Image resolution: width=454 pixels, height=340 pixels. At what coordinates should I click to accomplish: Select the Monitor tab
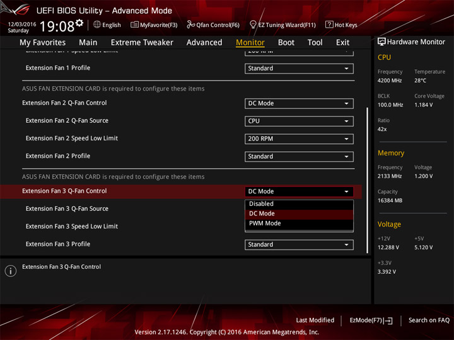[x=250, y=43]
